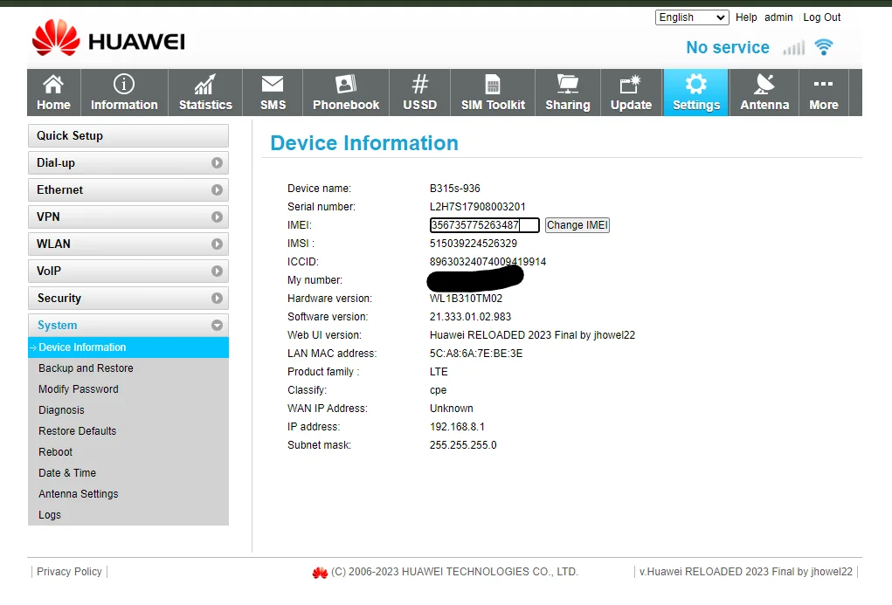The image size is (892, 605).
Task: Click the No service status text
Action: tap(728, 48)
